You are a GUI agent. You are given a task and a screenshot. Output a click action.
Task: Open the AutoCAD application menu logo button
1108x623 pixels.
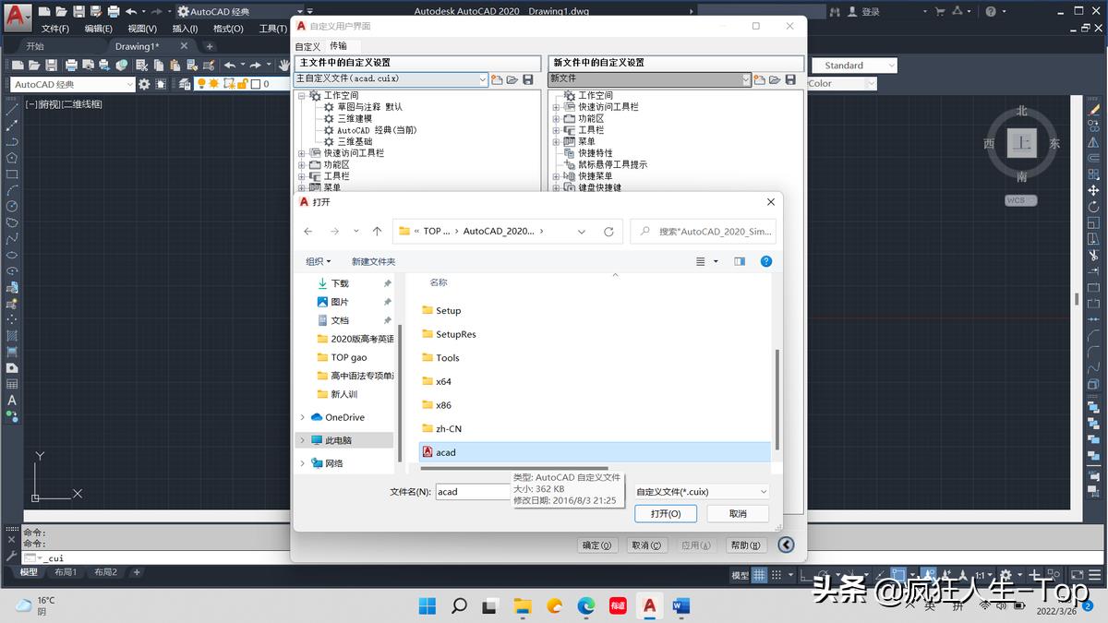(17, 16)
